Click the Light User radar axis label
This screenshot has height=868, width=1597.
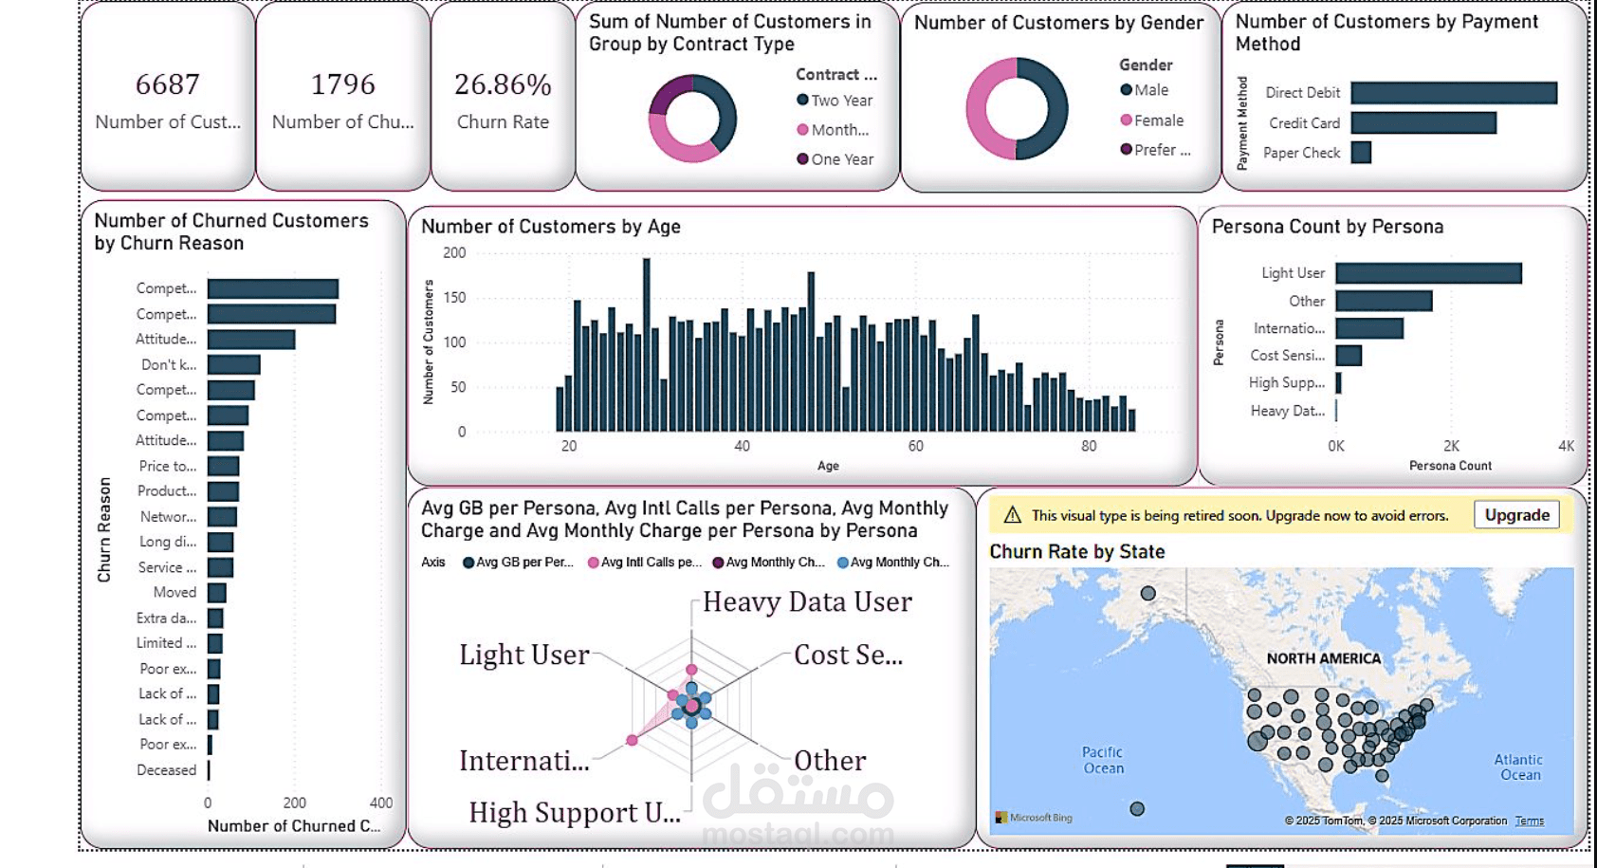pyautogui.click(x=524, y=655)
